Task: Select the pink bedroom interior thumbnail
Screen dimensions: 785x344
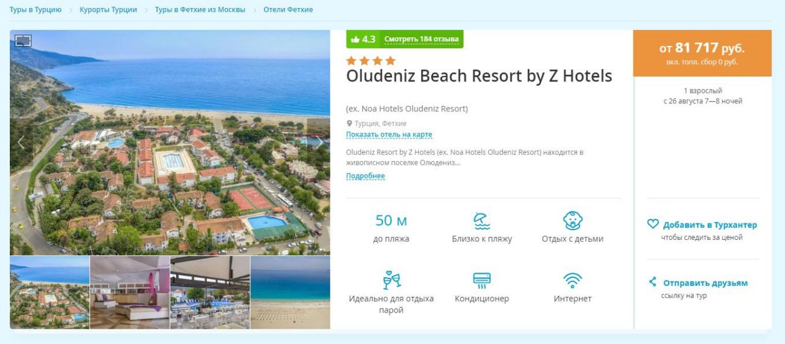Action: [x=130, y=292]
